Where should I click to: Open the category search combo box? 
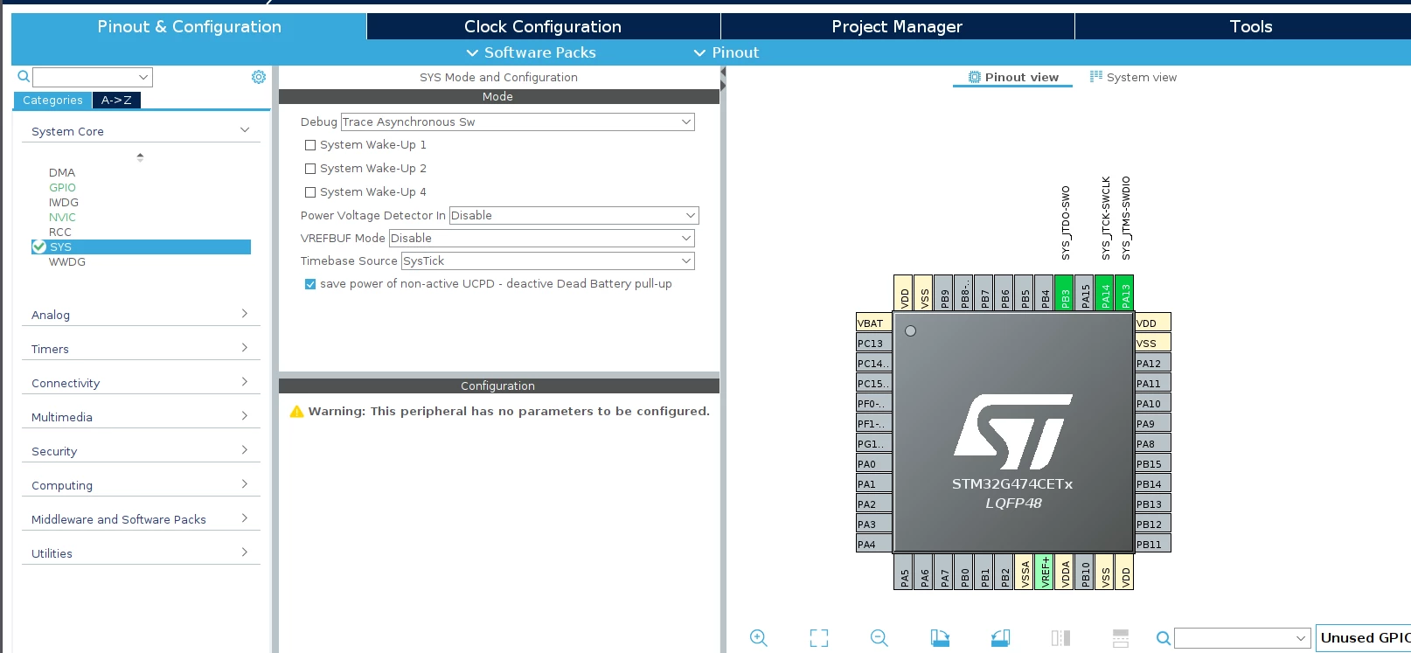point(93,77)
